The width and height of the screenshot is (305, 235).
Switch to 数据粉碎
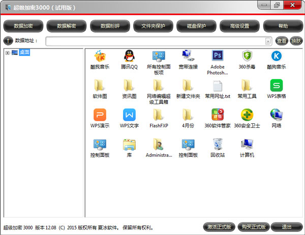click(x=110, y=26)
